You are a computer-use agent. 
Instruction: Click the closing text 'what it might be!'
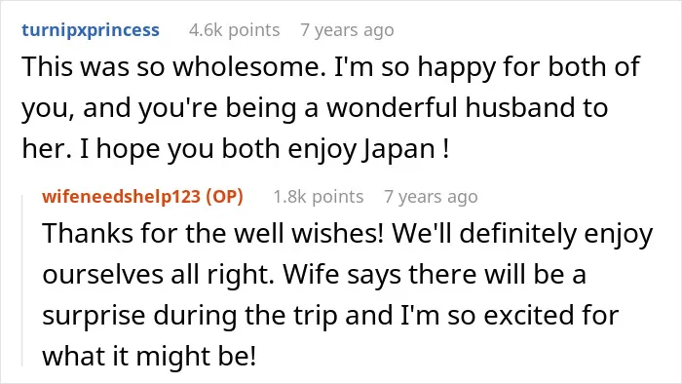[149, 356]
